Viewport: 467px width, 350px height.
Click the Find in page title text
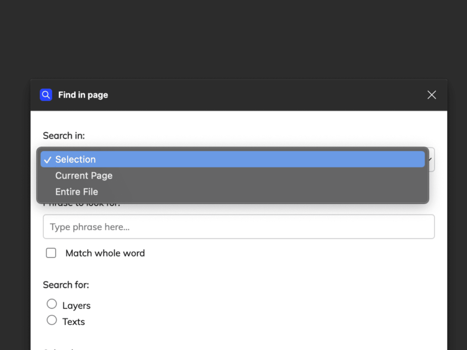[x=83, y=95]
